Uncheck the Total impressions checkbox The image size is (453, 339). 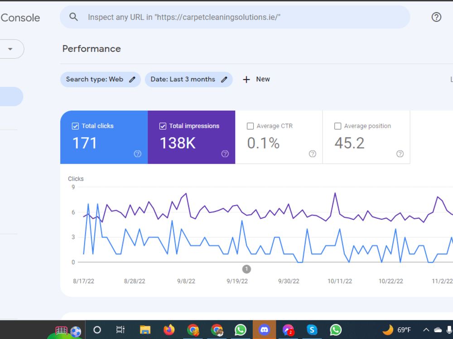point(163,126)
